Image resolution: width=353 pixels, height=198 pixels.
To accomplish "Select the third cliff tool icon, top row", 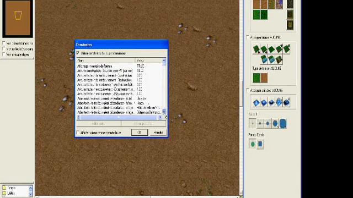I will click(271, 49).
